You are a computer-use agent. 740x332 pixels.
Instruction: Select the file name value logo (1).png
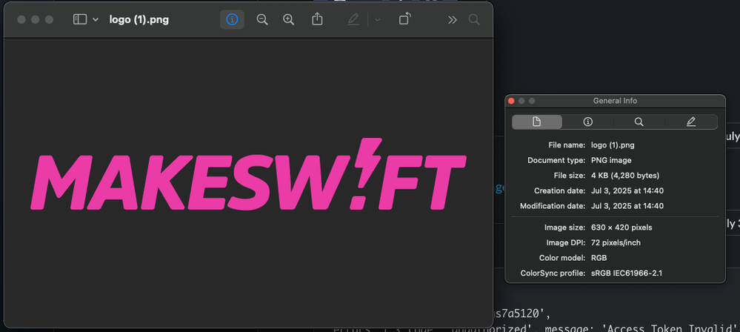click(613, 145)
